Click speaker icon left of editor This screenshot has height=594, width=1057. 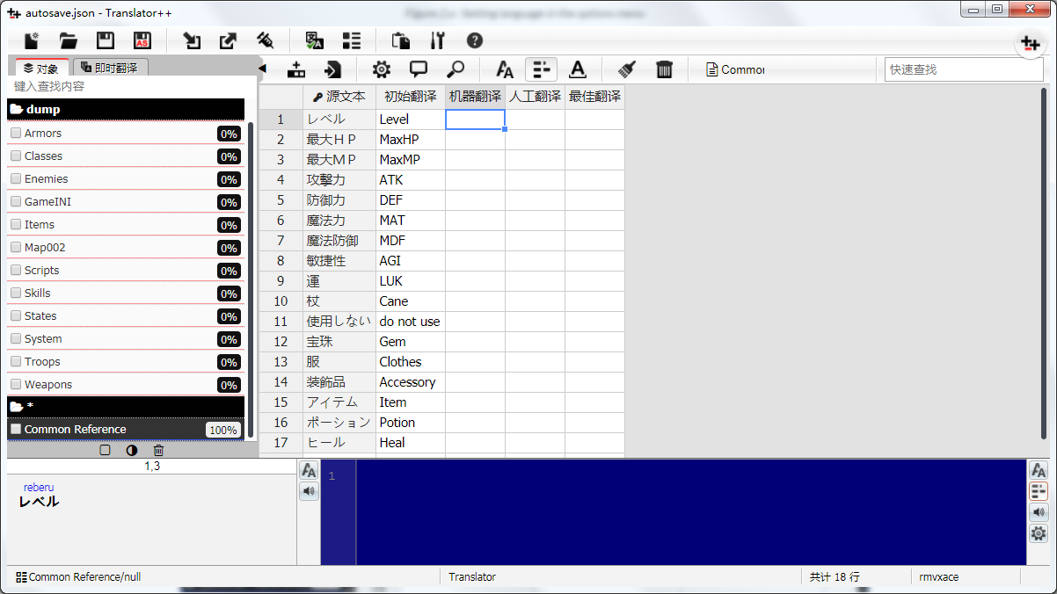pyautogui.click(x=309, y=491)
